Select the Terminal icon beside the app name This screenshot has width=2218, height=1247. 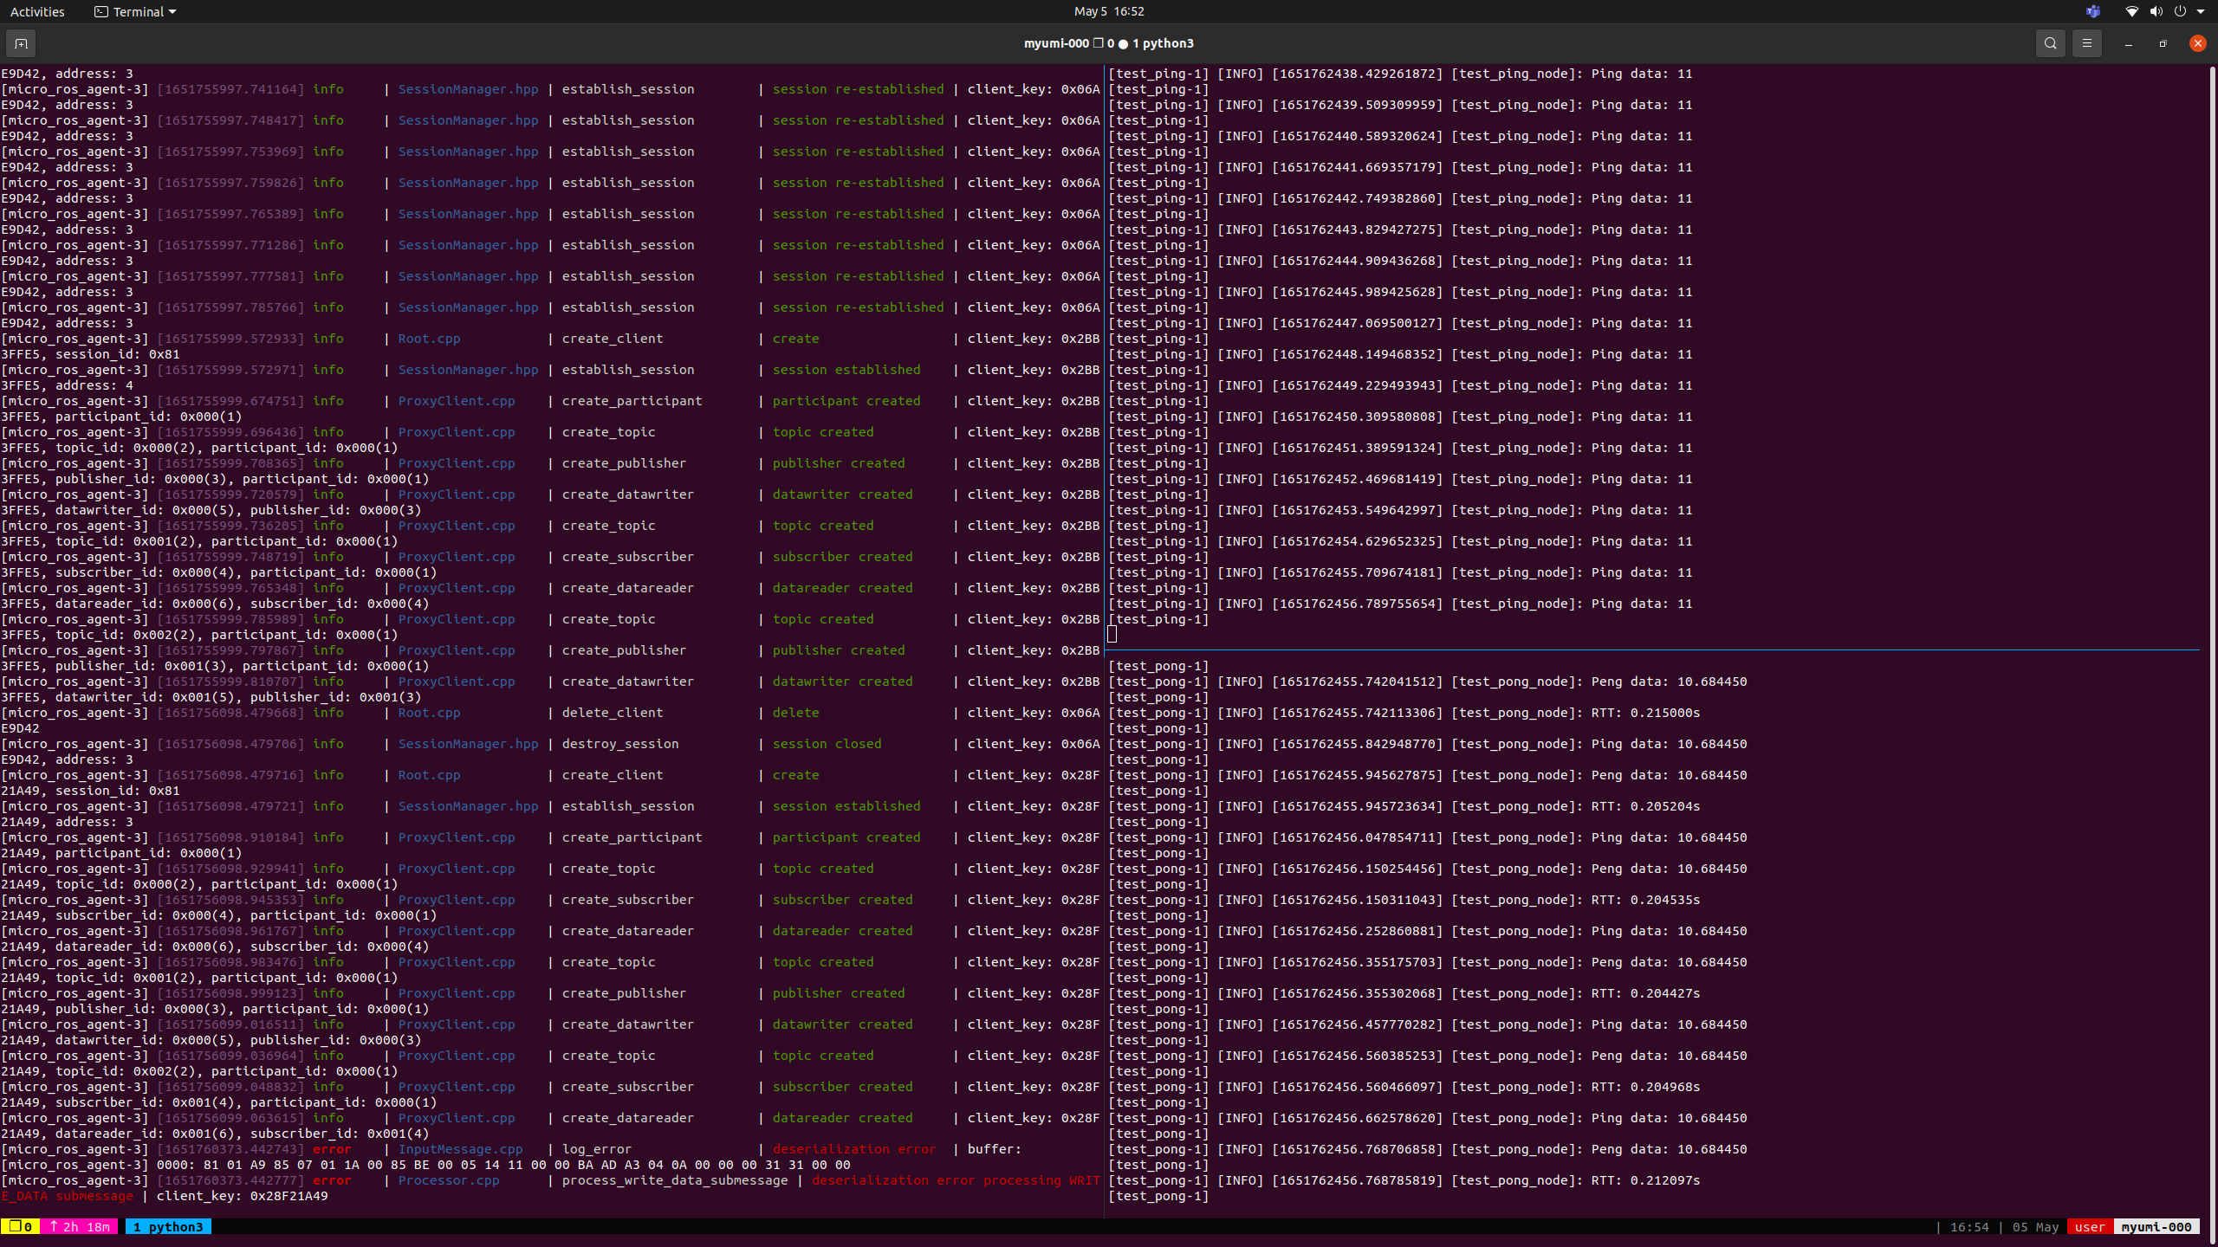(x=101, y=11)
